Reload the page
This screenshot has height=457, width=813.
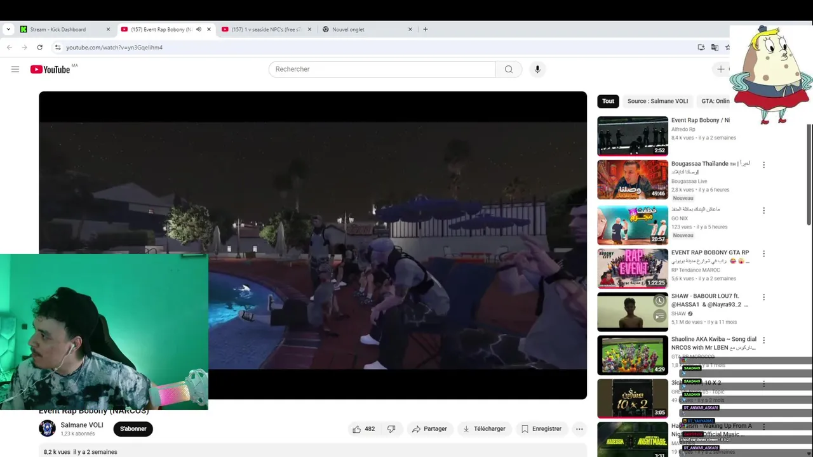point(39,47)
